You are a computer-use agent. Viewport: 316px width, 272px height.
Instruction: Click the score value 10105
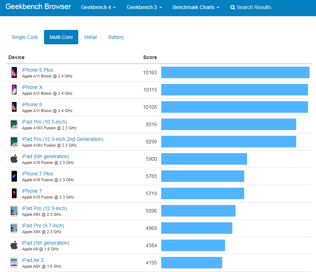point(150,107)
